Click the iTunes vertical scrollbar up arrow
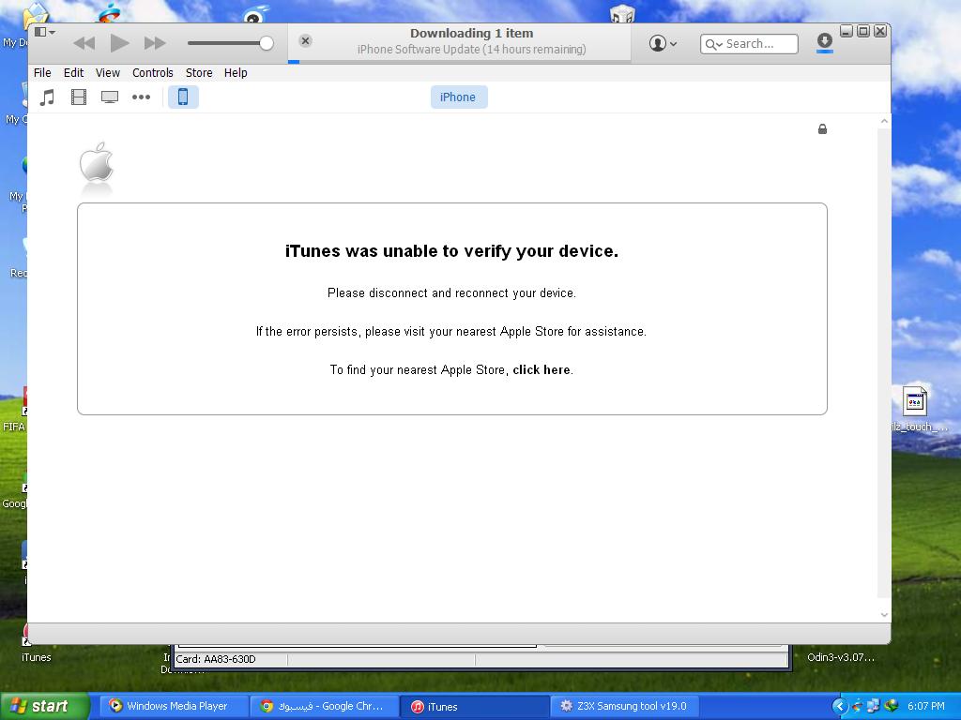961x720 pixels. [x=884, y=121]
